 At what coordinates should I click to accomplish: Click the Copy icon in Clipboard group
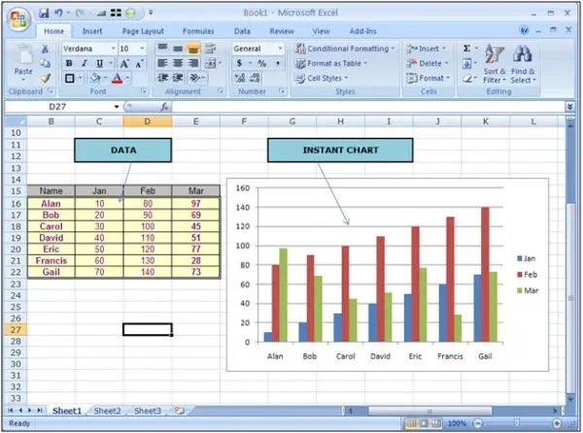[x=45, y=63]
